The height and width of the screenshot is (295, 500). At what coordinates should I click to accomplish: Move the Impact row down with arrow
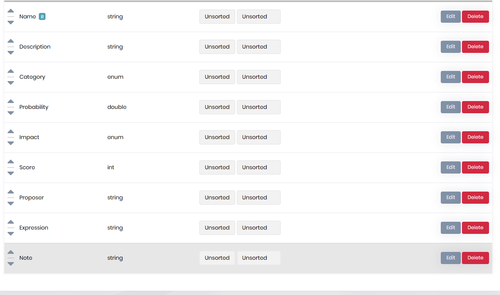(x=11, y=143)
